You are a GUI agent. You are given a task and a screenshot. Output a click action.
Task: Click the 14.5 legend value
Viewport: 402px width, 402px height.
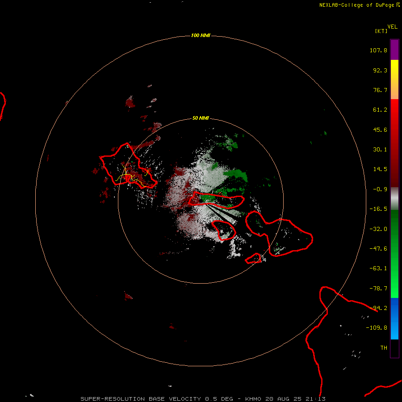click(x=380, y=169)
